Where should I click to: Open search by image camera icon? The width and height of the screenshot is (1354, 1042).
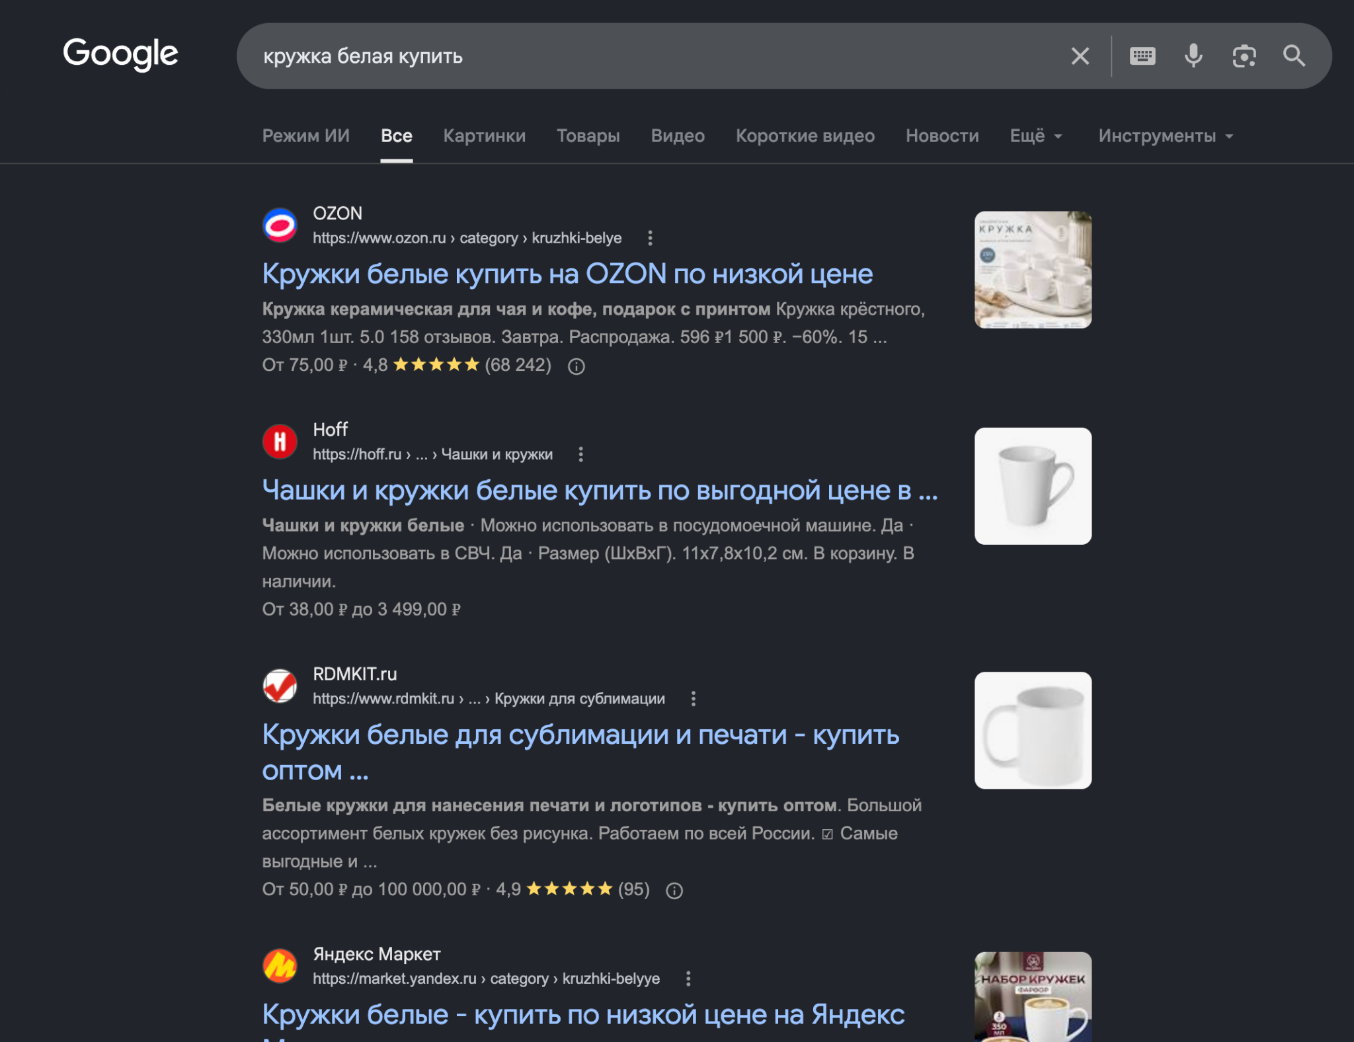point(1244,56)
